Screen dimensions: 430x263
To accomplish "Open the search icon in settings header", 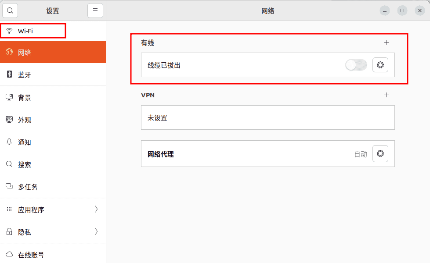I will pos(10,10).
